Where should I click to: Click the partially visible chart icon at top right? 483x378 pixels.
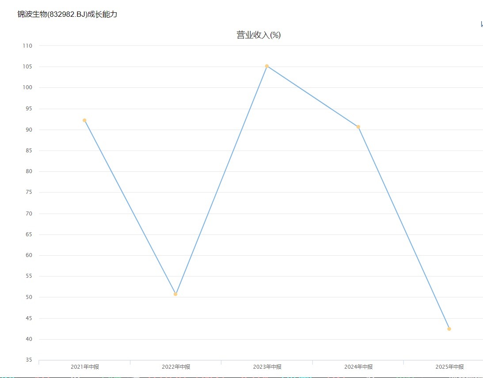(x=481, y=24)
